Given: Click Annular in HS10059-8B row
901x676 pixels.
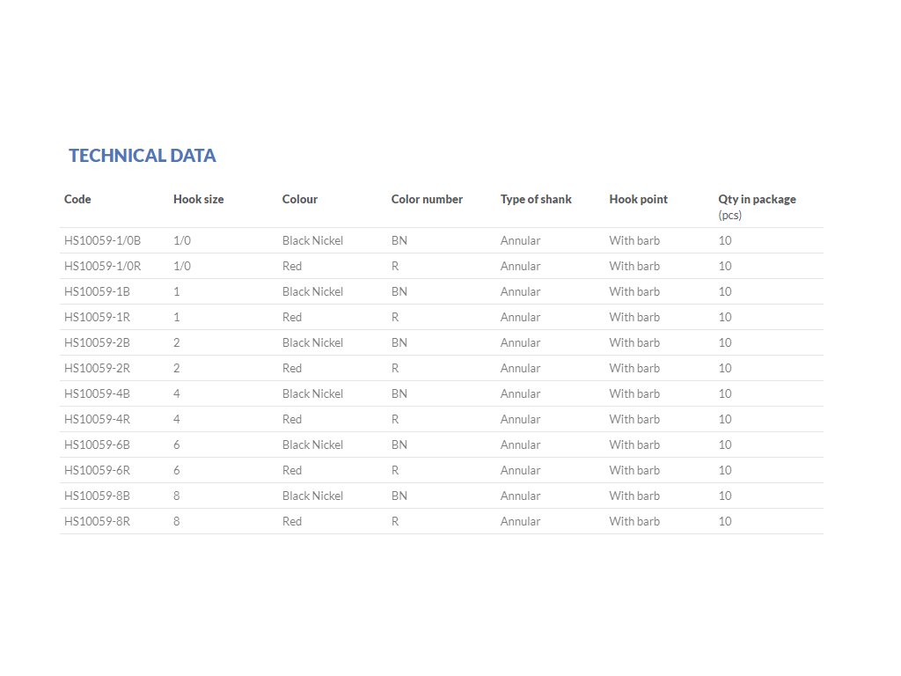Looking at the screenshot, I should [x=520, y=496].
